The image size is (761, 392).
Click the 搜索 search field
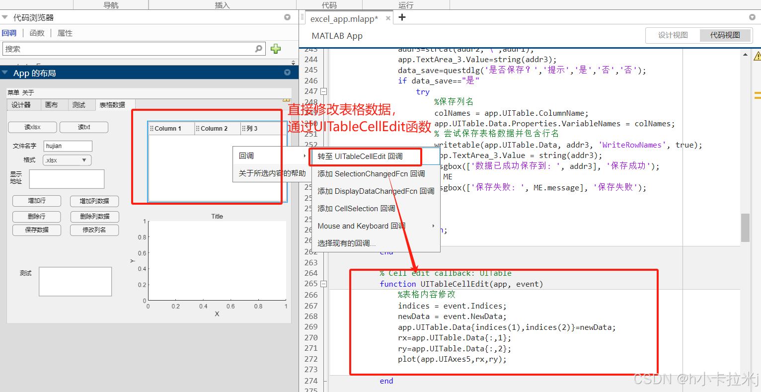point(135,49)
